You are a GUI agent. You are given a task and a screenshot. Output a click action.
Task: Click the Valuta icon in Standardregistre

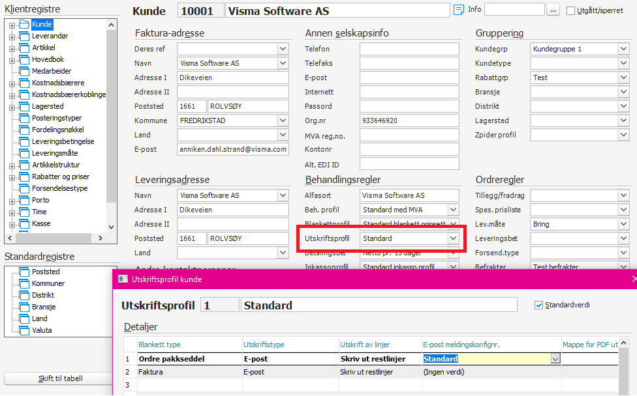24,331
